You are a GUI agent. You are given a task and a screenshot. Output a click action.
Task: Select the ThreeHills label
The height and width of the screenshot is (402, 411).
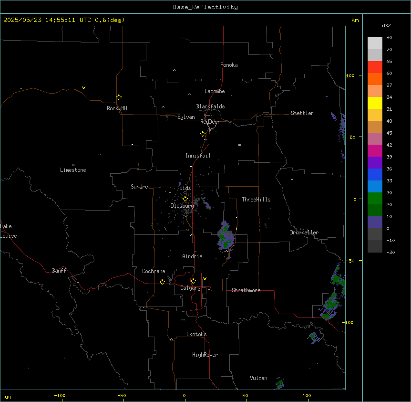pyautogui.click(x=256, y=200)
